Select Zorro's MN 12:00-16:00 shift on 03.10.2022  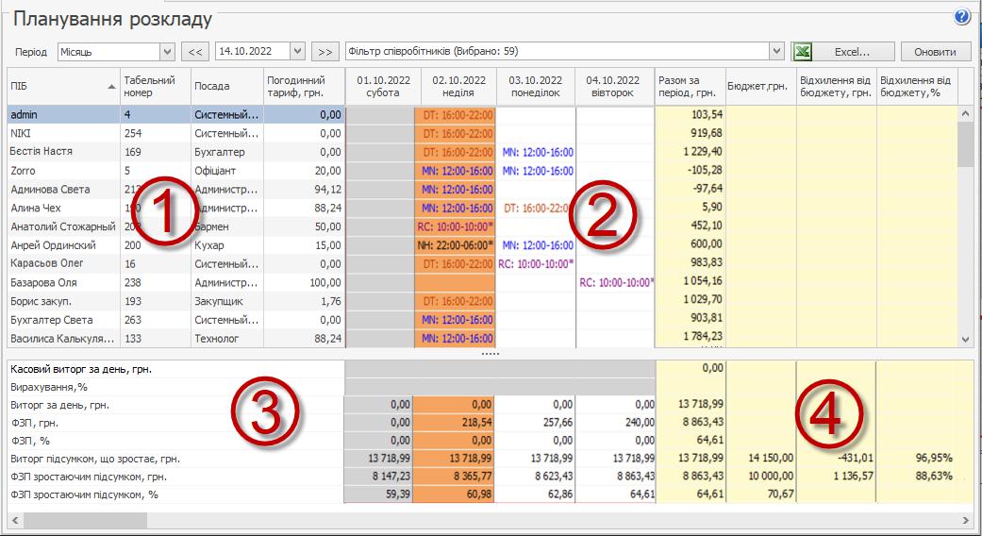tap(537, 171)
